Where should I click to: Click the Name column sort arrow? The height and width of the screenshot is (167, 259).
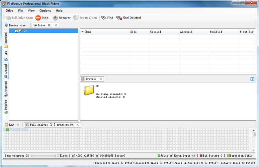pyautogui.click(x=83, y=32)
